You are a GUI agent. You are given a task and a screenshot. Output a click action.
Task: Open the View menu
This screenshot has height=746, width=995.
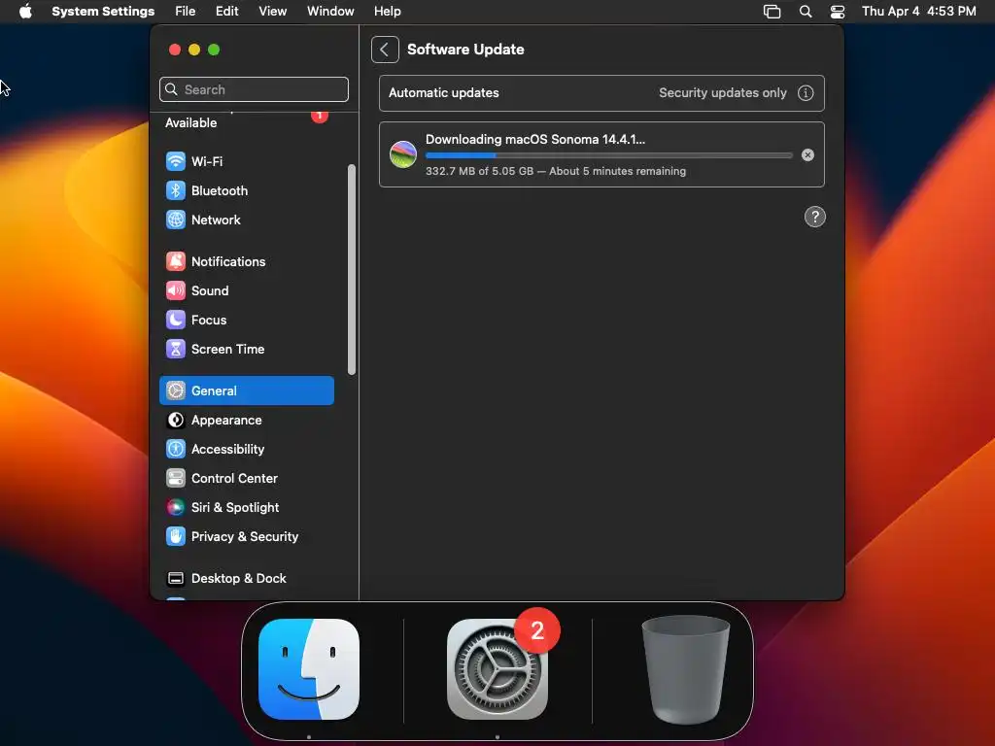272,12
